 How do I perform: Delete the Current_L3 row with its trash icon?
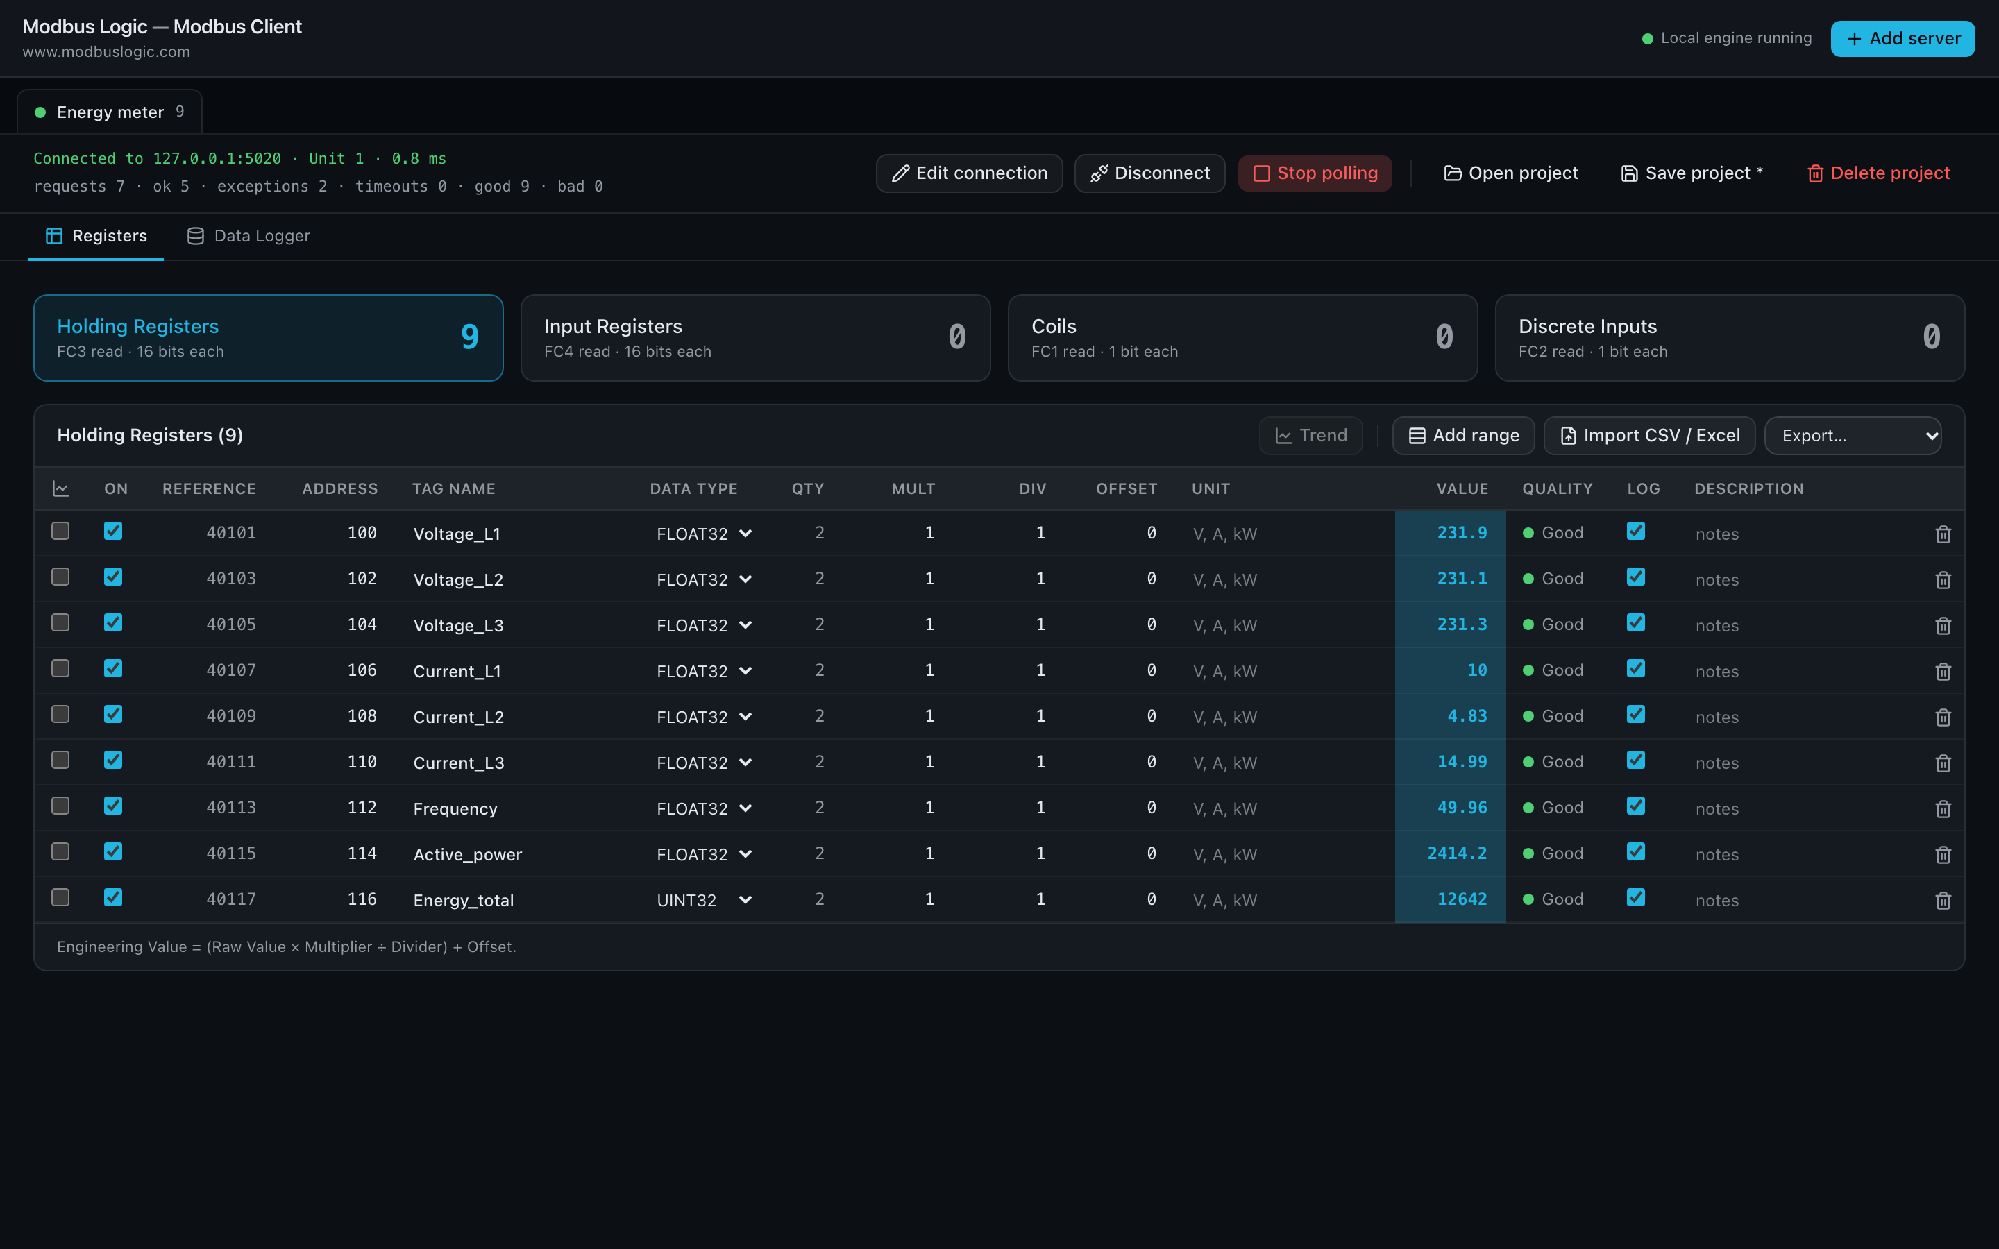(1943, 763)
